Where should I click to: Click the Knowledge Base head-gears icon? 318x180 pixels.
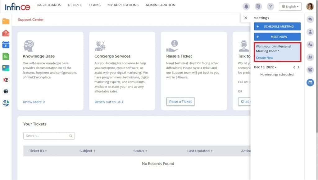[x=29, y=46]
